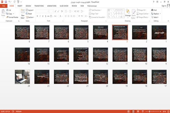Viewport: 170px width, 113px height.
Task: Click the Find binoculars icon
Action: [x=152, y=10]
